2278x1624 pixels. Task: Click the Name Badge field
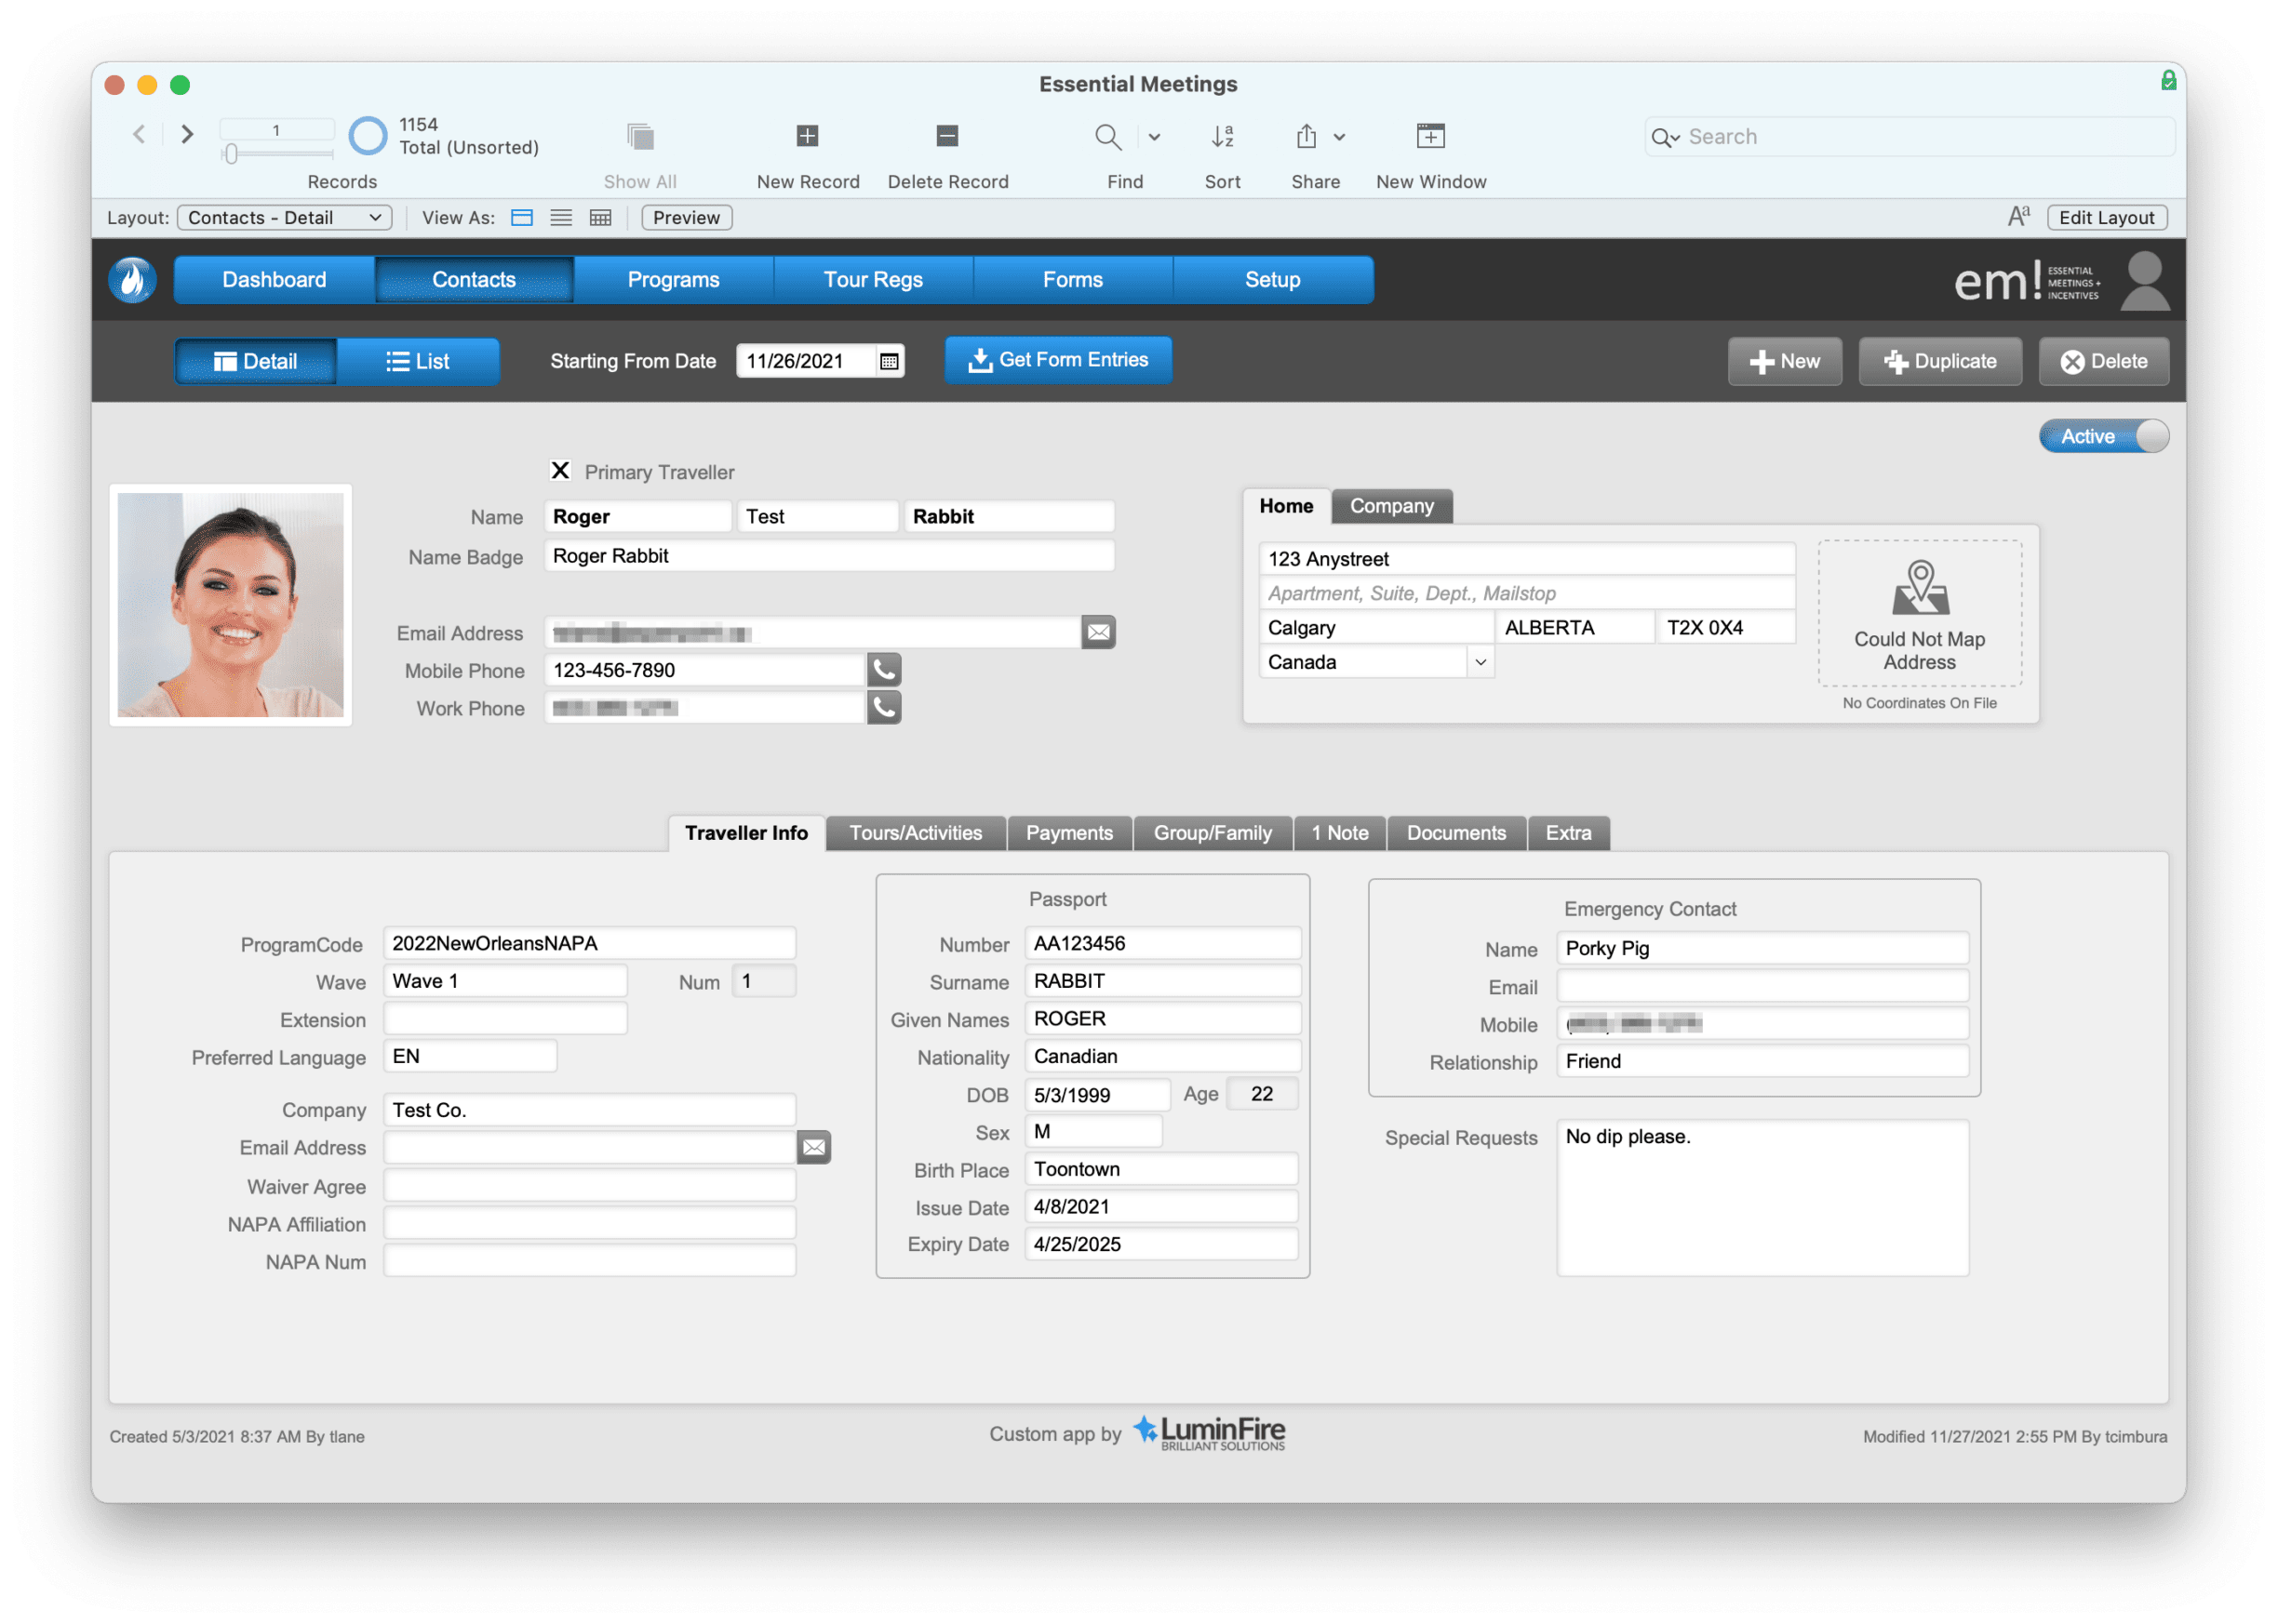pyautogui.click(x=829, y=556)
